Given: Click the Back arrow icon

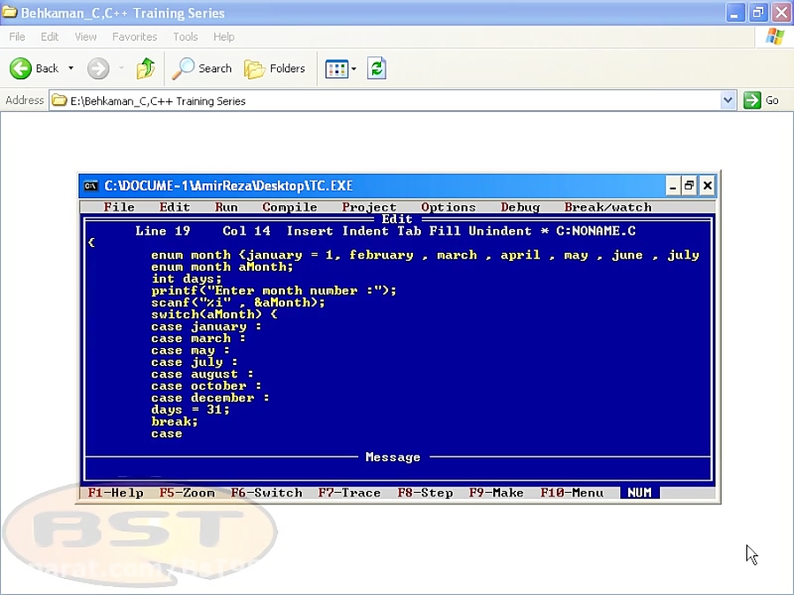Looking at the screenshot, I should (21, 69).
